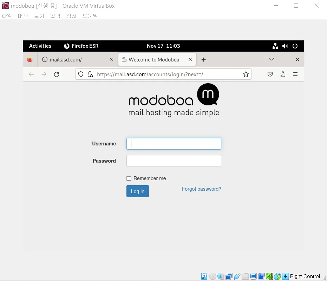
Task: Bookmark this page with the star icon
Action: coord(246,74)
